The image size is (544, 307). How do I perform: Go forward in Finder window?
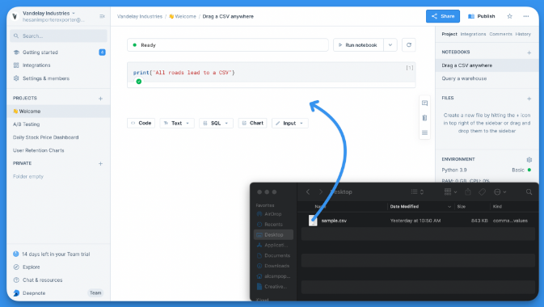pos(321,191)
